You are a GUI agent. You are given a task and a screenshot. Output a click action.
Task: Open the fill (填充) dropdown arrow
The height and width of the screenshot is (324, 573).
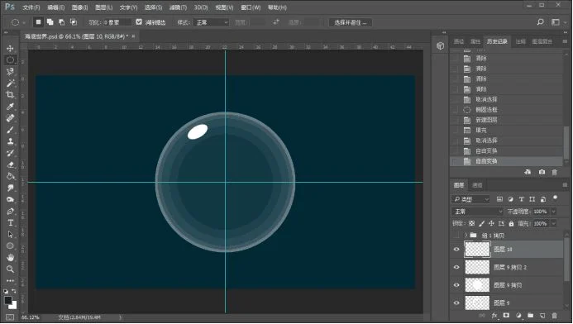(x=554, y=223)
